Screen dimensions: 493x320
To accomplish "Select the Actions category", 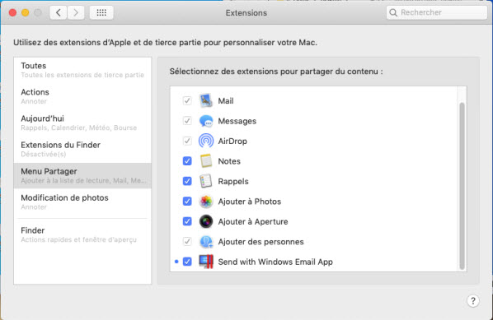I will [82, 96].
